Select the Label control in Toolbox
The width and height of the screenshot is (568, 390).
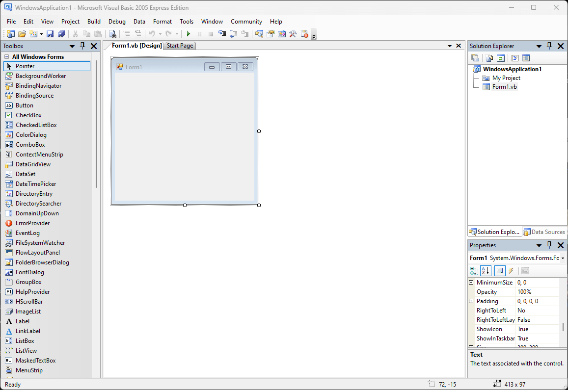point(47,321)
